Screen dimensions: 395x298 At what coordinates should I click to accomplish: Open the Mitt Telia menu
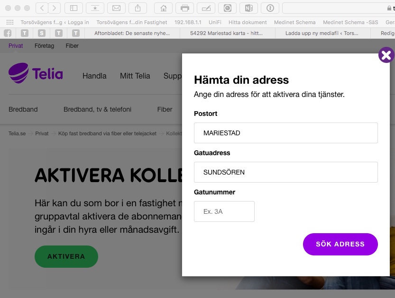[135, 76]
